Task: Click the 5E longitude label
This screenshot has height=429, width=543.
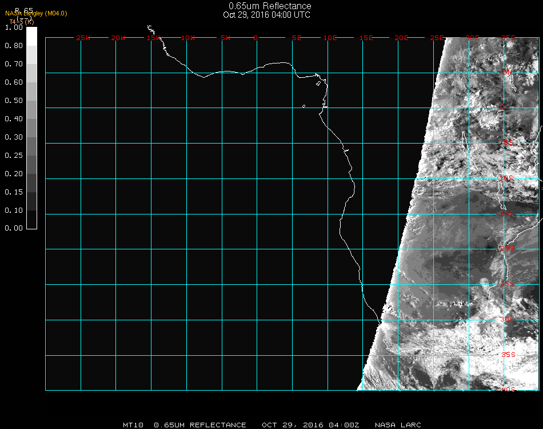Action: click(x=296, y=38)
